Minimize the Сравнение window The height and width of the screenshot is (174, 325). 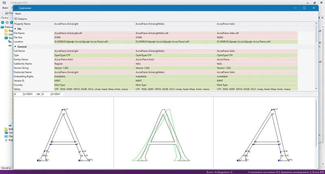(x=295, y=8)
